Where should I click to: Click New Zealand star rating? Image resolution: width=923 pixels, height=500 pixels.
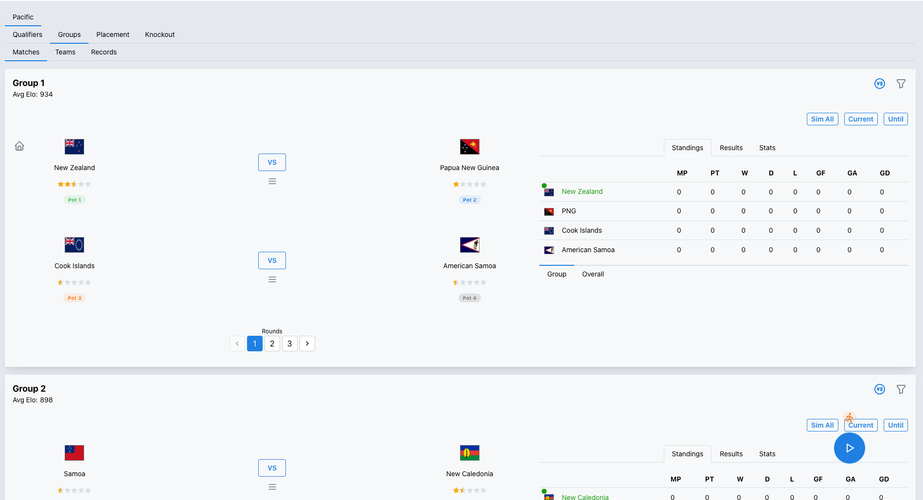pos(74,184)
